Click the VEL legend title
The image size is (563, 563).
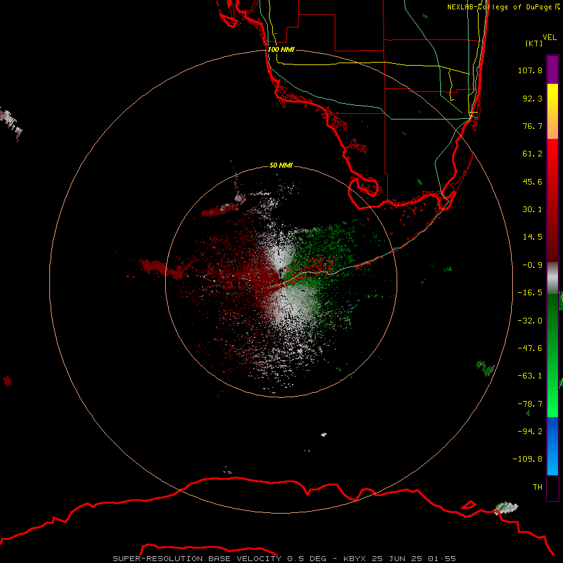pyautogui.click(x=549, y=38)
